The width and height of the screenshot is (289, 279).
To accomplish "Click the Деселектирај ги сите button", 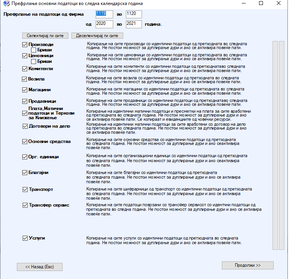I will coord(97,36).
